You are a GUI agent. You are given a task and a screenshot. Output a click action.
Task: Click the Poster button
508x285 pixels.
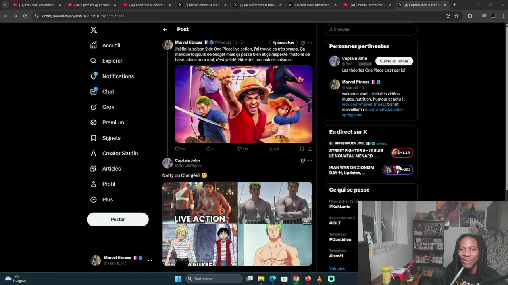[x=118, y=219]
